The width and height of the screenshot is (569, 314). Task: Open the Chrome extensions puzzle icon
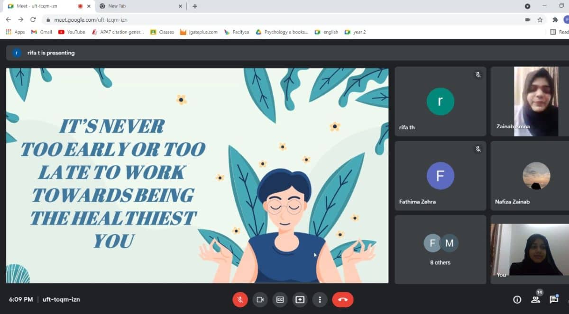[555, 19]
